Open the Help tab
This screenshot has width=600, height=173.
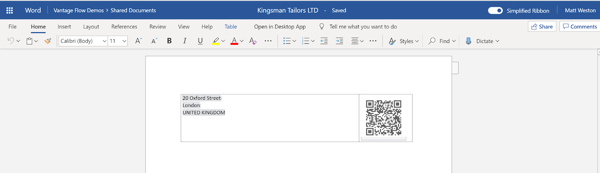[207, 27]
